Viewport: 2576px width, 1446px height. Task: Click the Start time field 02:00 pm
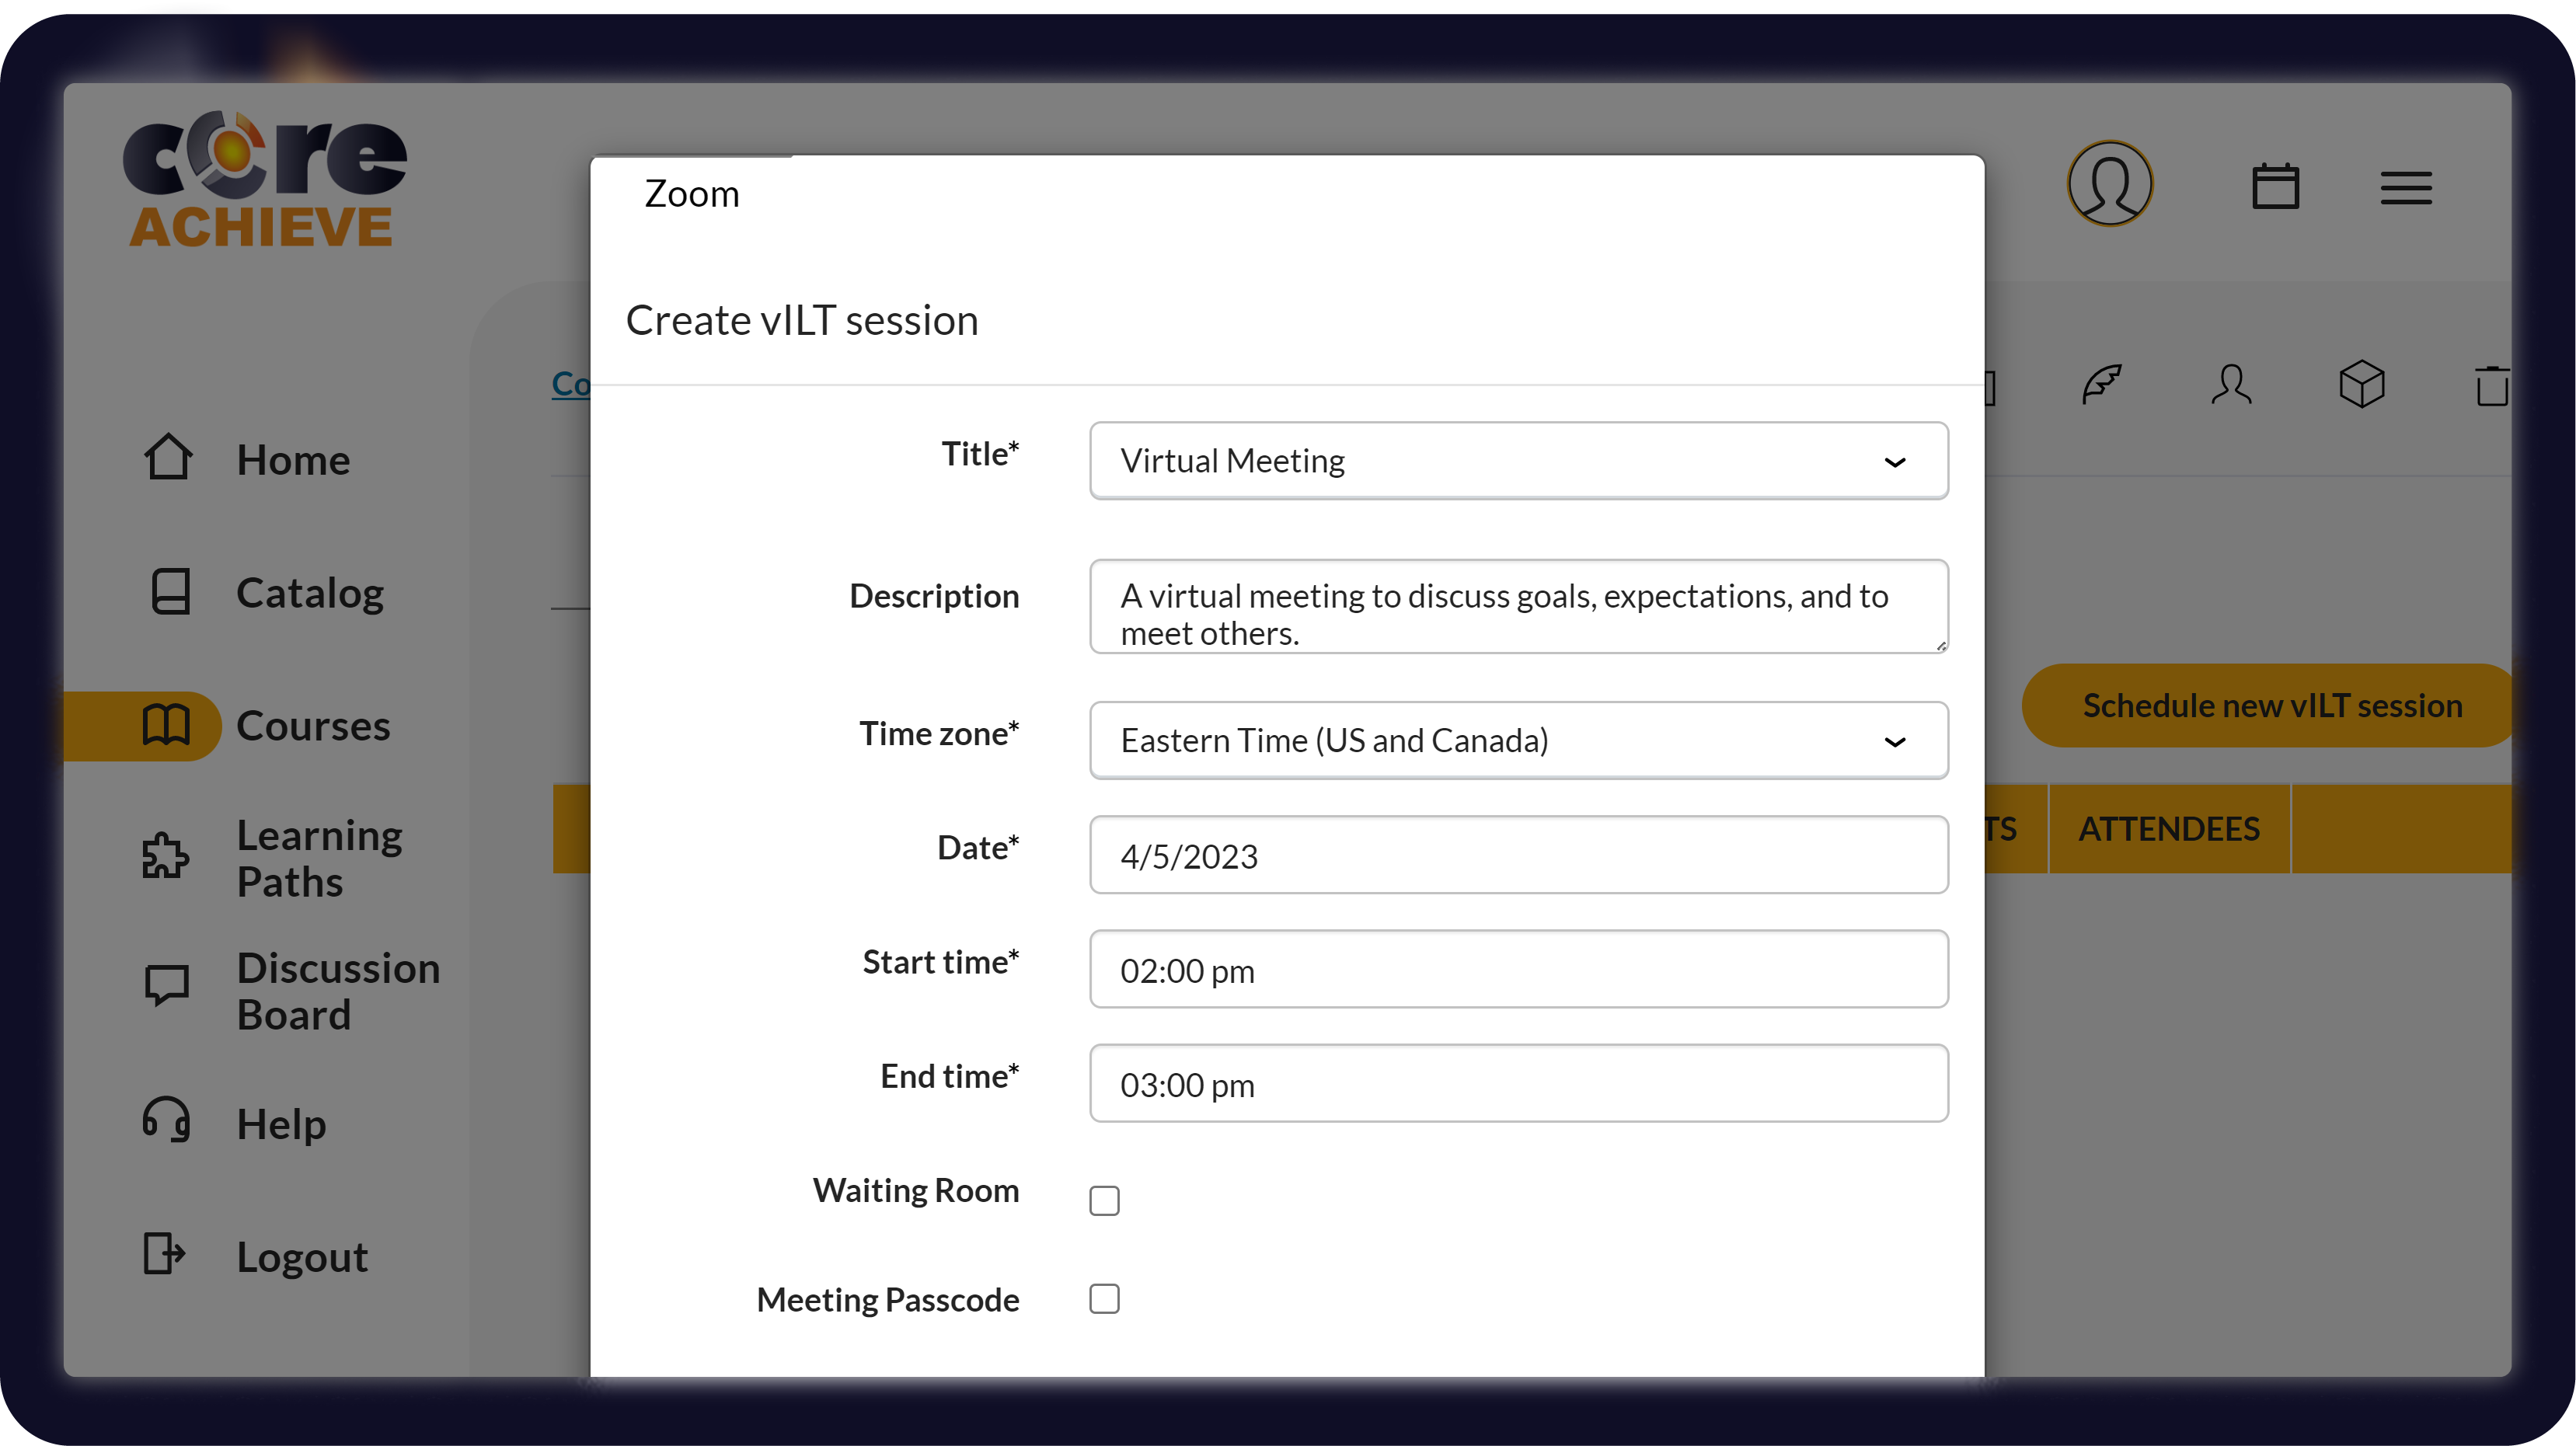[x=1519, y=970]
